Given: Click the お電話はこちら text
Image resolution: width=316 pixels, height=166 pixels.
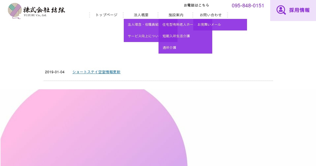Looking at the screenshot, I should 196,5.
